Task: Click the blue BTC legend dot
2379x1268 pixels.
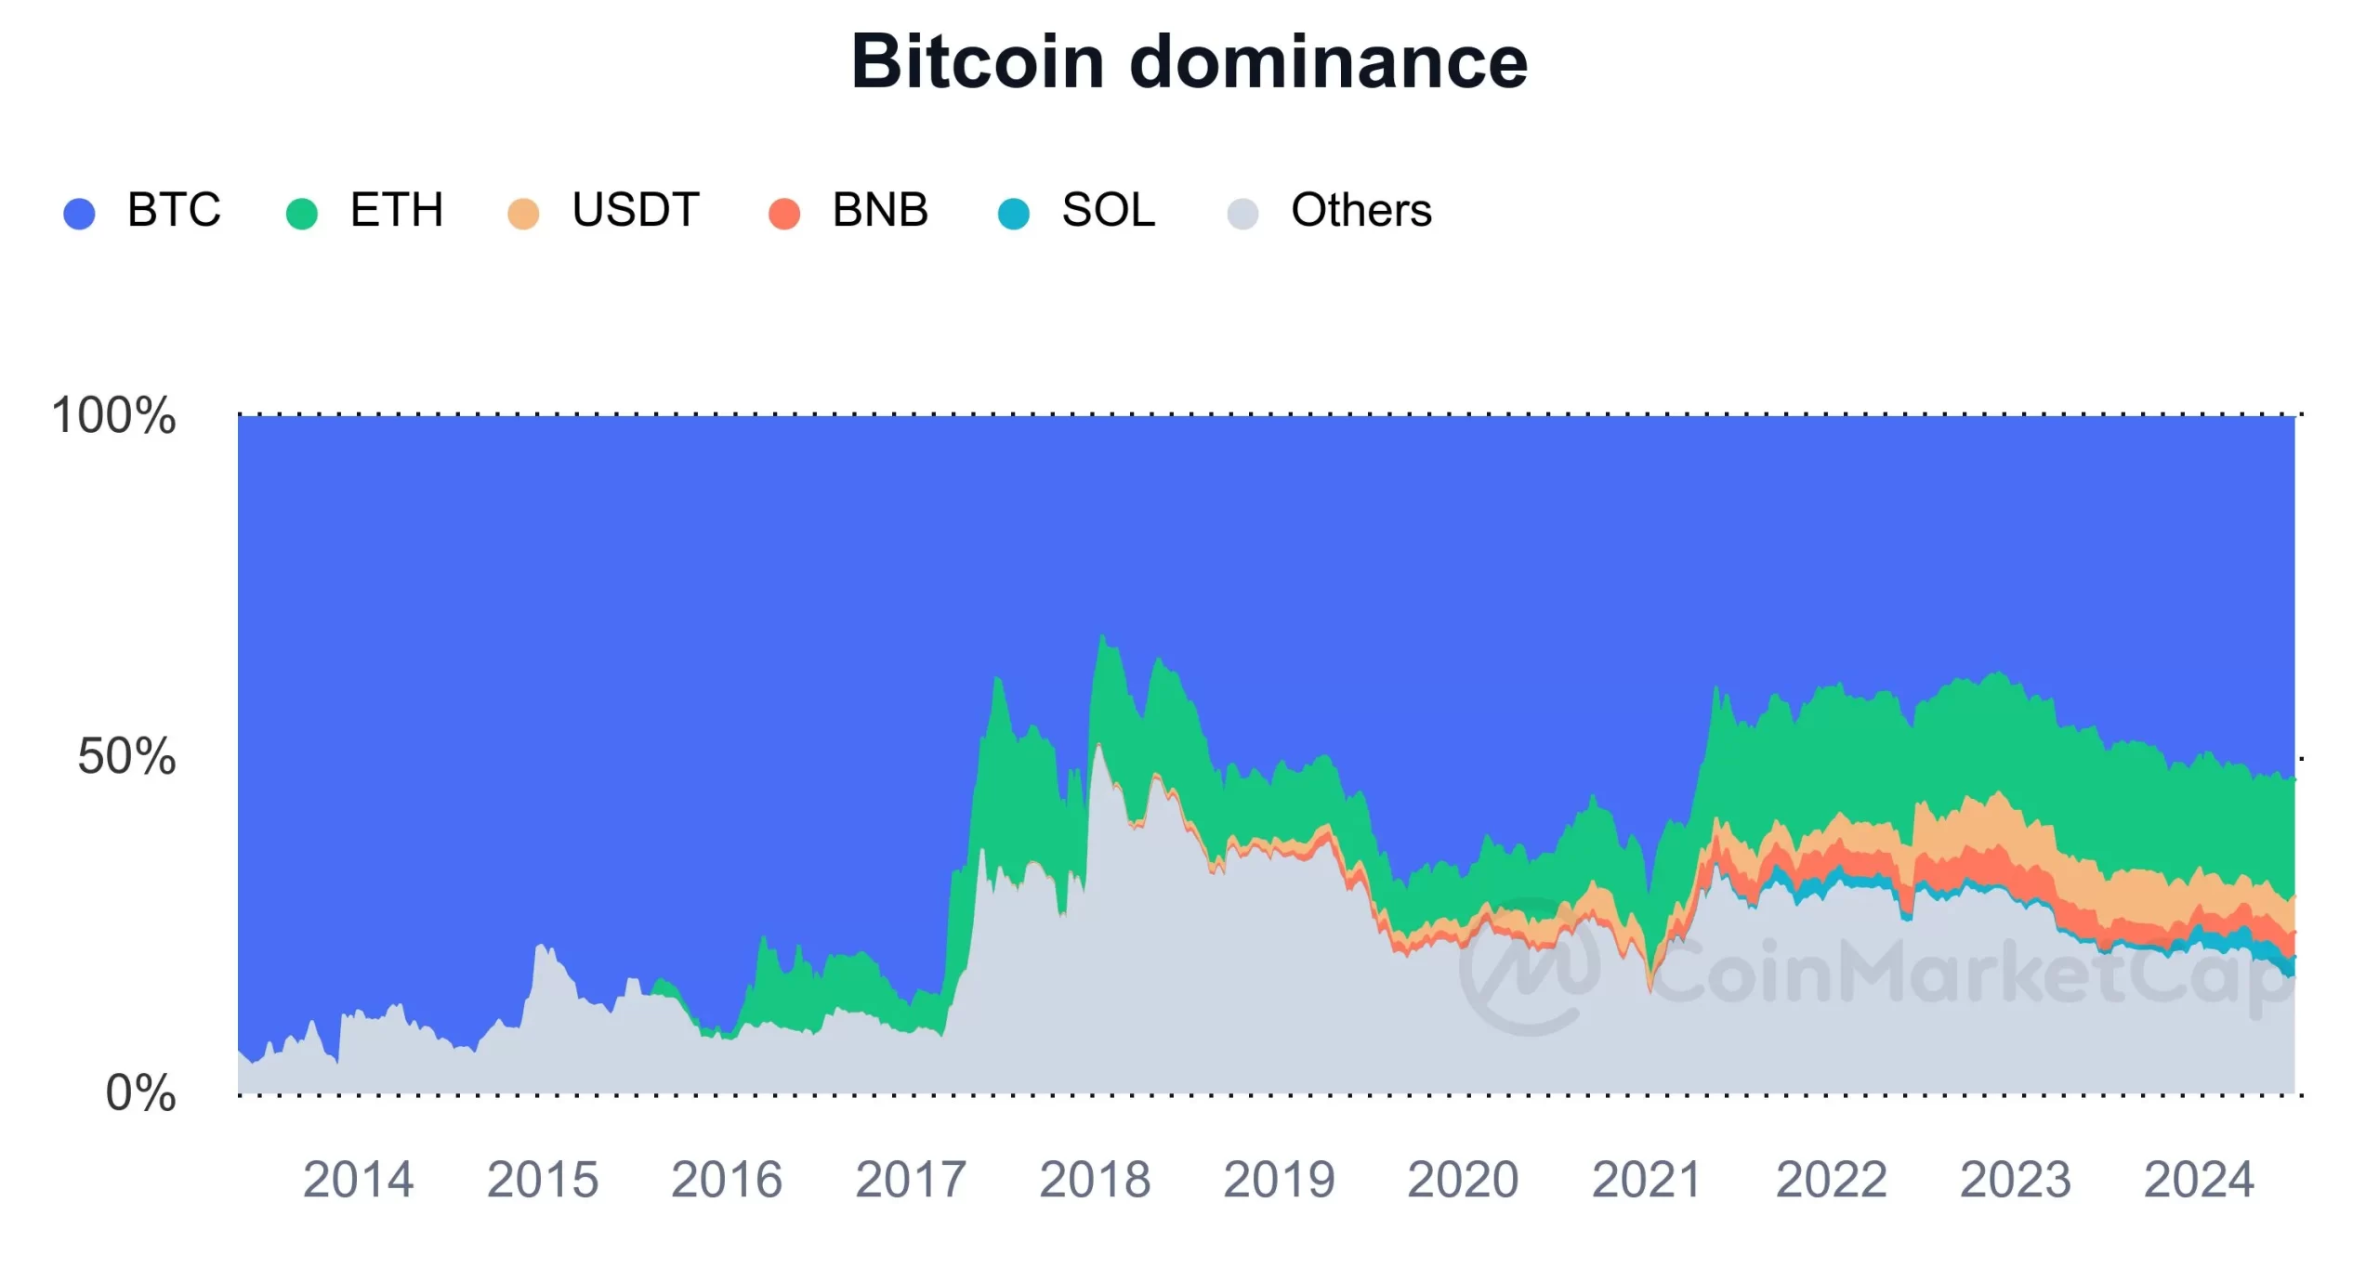Action: [79, 213]
